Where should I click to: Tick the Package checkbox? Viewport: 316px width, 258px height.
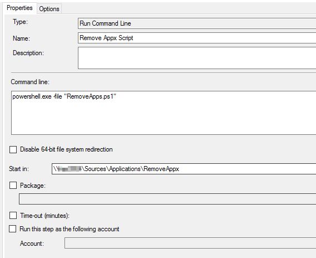pyautogui.click(x=13, y=186)
